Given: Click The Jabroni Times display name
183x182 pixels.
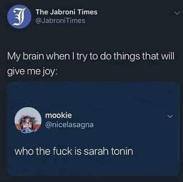Looking at the screenshot, I should click(67, 12).
